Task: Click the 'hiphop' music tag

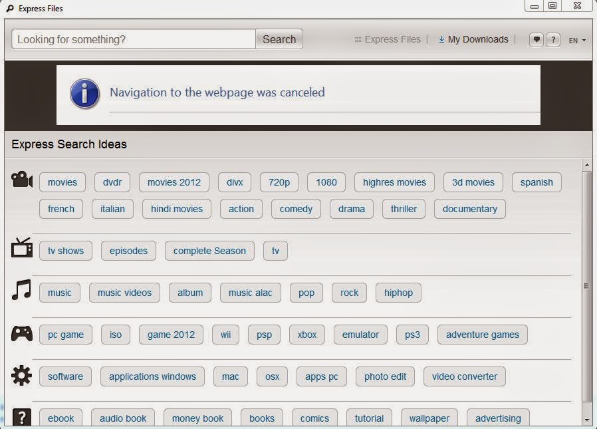Action: pyautogui.click(x=398, y=292)
